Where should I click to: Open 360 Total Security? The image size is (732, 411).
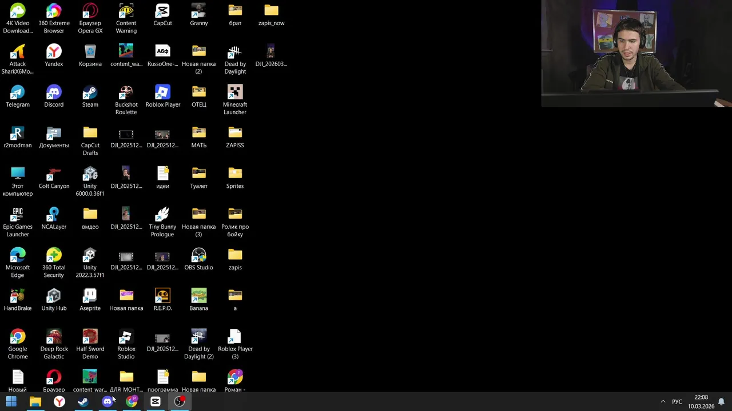[54, 263]
